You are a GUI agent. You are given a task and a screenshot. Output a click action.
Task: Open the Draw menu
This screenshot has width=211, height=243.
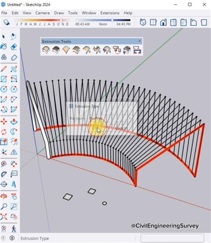[x=59, y=13]
